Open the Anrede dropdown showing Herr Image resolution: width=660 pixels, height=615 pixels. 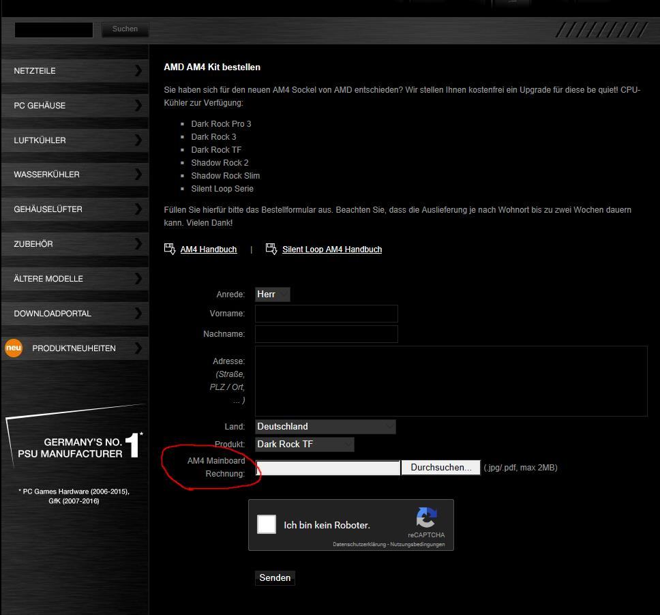pyautogui.click(x=272, y=295)
